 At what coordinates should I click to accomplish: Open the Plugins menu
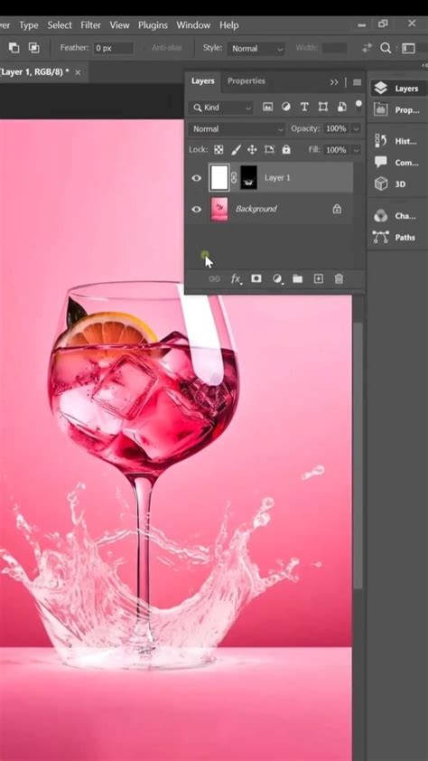point(153,24)
